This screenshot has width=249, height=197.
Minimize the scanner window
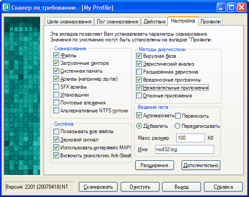pyautogui.click(x=221, y=7)
